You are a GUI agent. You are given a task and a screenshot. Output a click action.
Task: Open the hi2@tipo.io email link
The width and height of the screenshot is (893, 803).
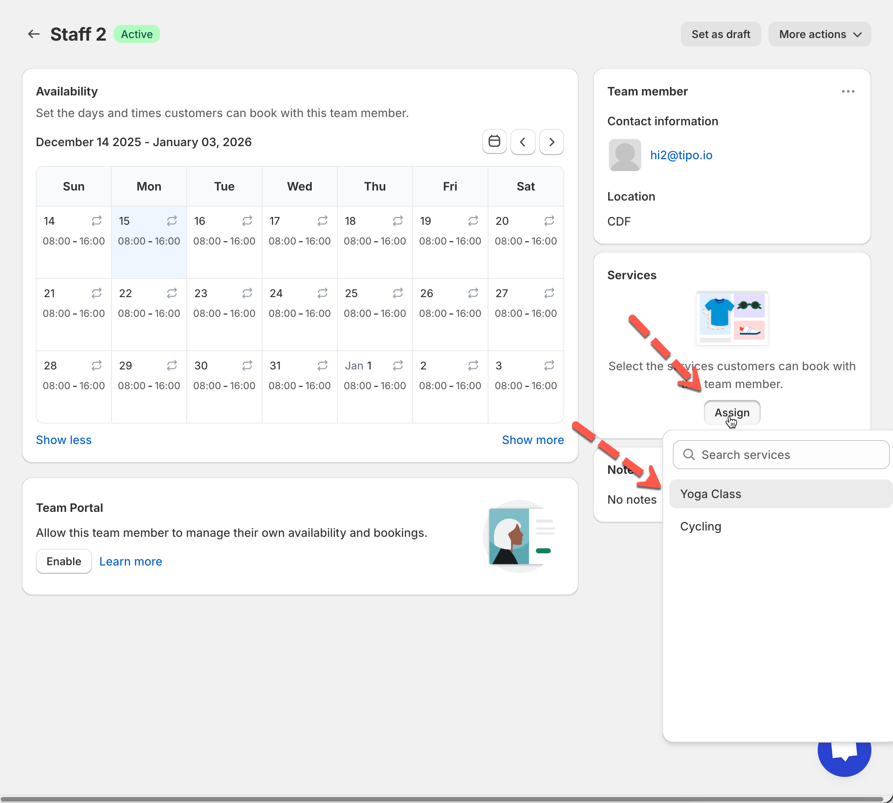pyautogui.click(x=681, y=155)
